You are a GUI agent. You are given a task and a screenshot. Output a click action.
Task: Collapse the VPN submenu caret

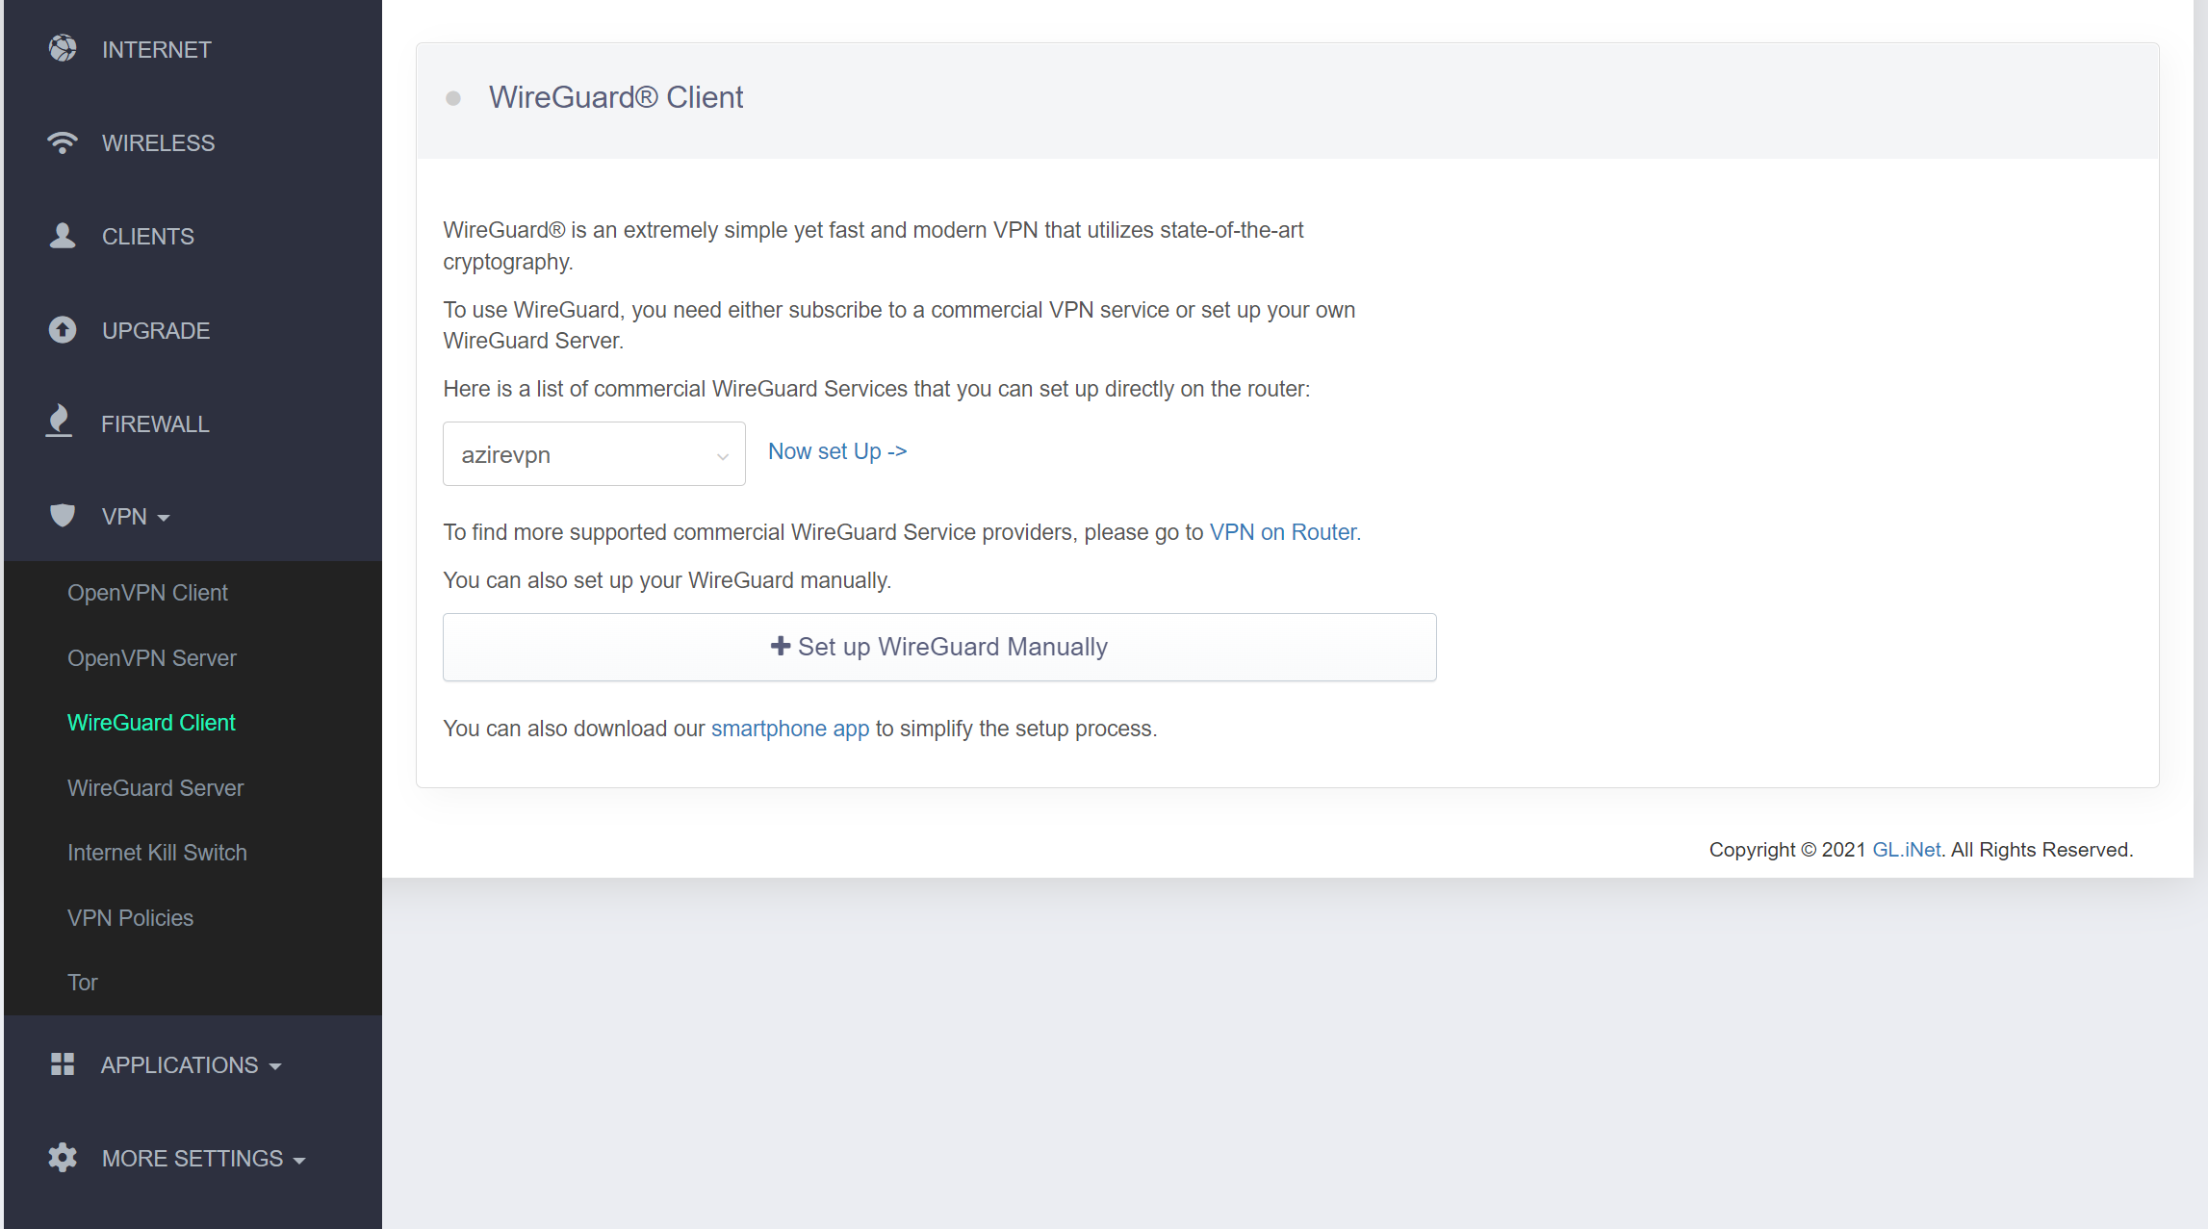(x=164, y=519)
